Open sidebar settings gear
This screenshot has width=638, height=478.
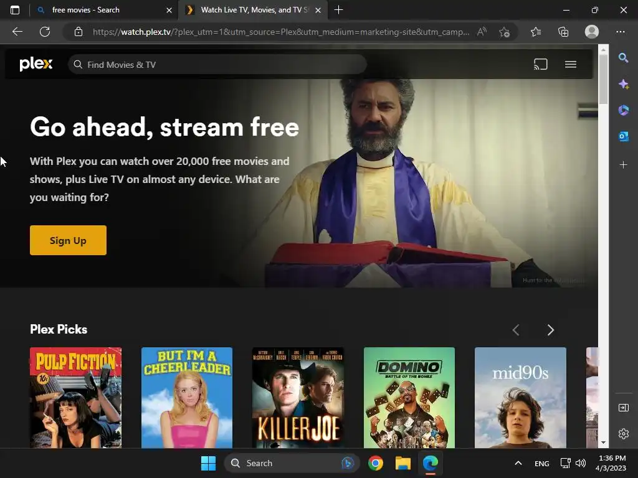coord(623,434)
